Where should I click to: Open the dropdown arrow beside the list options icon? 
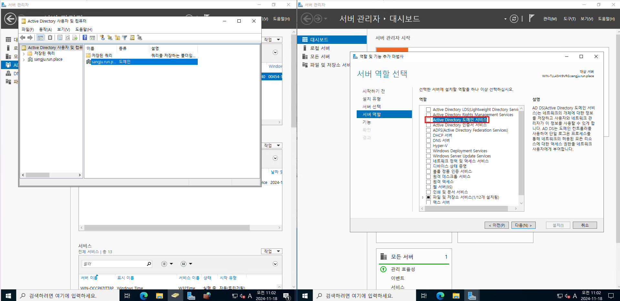[171, 264]
